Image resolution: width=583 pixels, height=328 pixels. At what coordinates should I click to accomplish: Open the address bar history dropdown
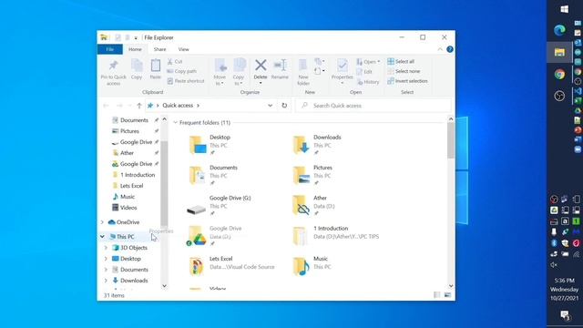(270, 106)
